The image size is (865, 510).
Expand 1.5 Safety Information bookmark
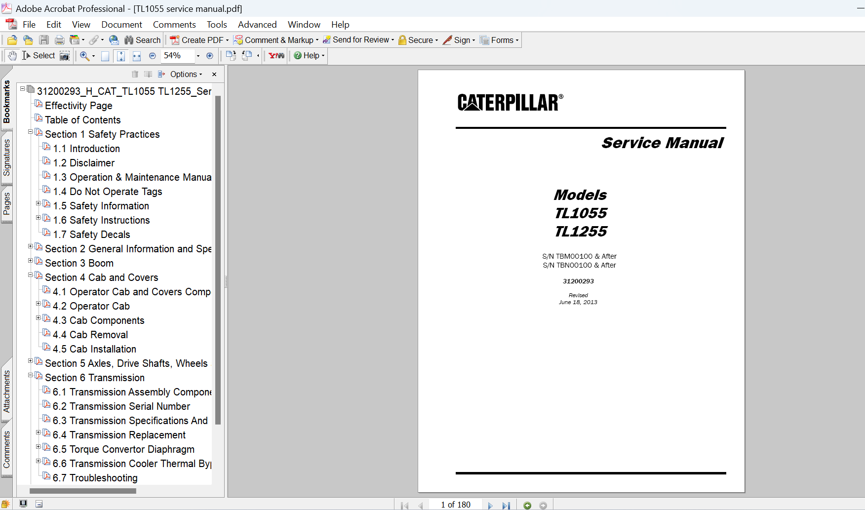(39, 204)
